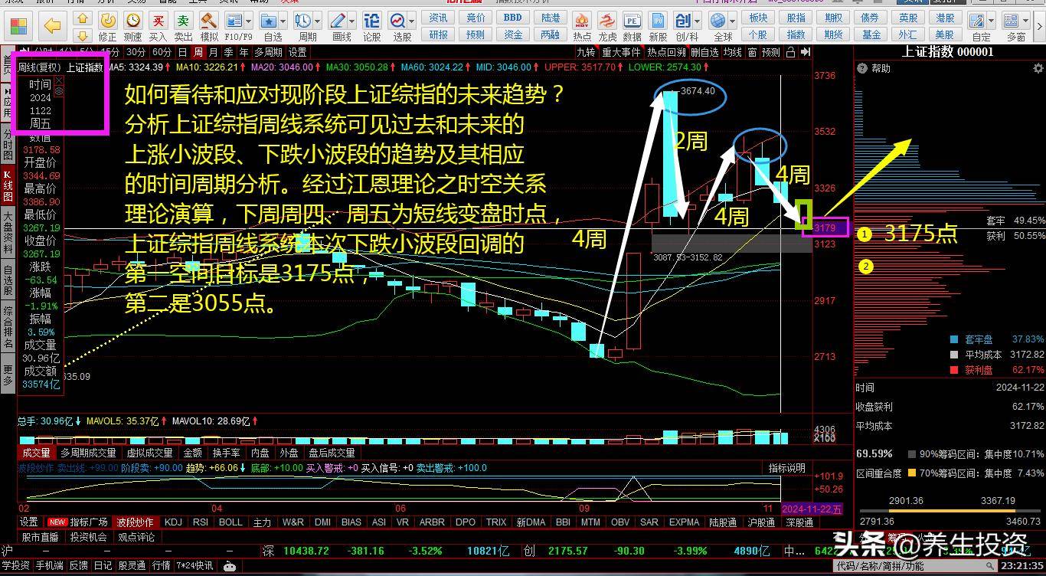Switch chart to 月 monthly period
This screenshot has width=1046, height=576.
pos(213,52)
